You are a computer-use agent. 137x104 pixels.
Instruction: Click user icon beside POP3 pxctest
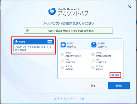62,68
